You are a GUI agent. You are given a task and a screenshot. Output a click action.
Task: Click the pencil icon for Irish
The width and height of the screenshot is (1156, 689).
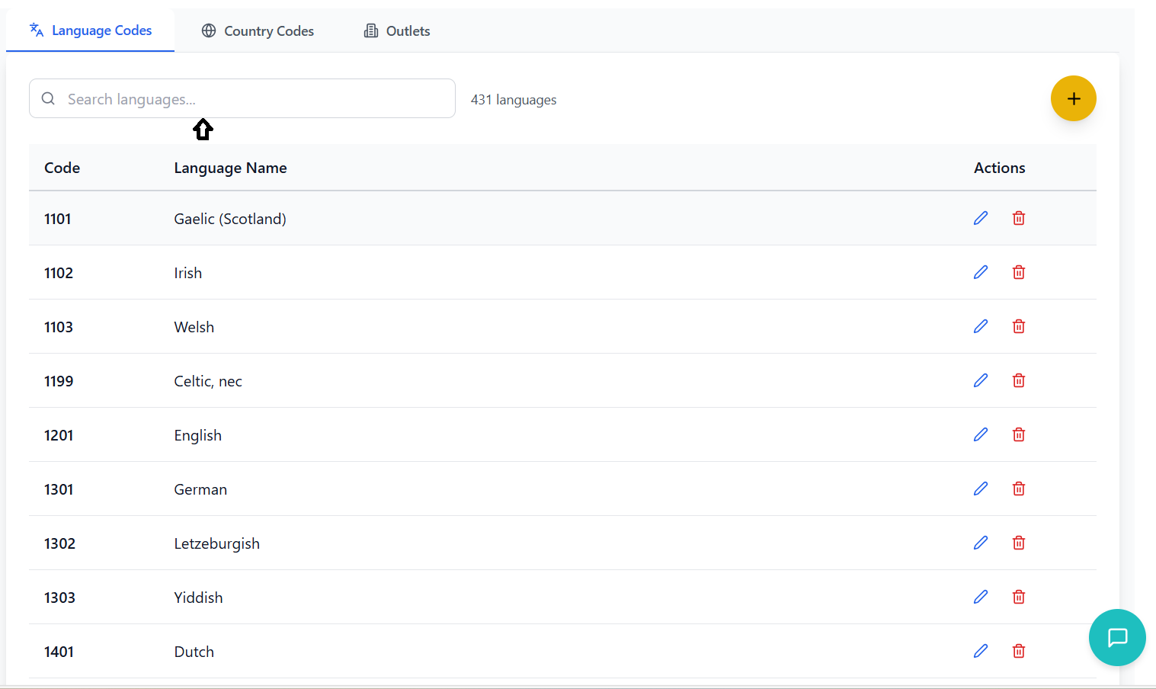[x=981, y=272]
